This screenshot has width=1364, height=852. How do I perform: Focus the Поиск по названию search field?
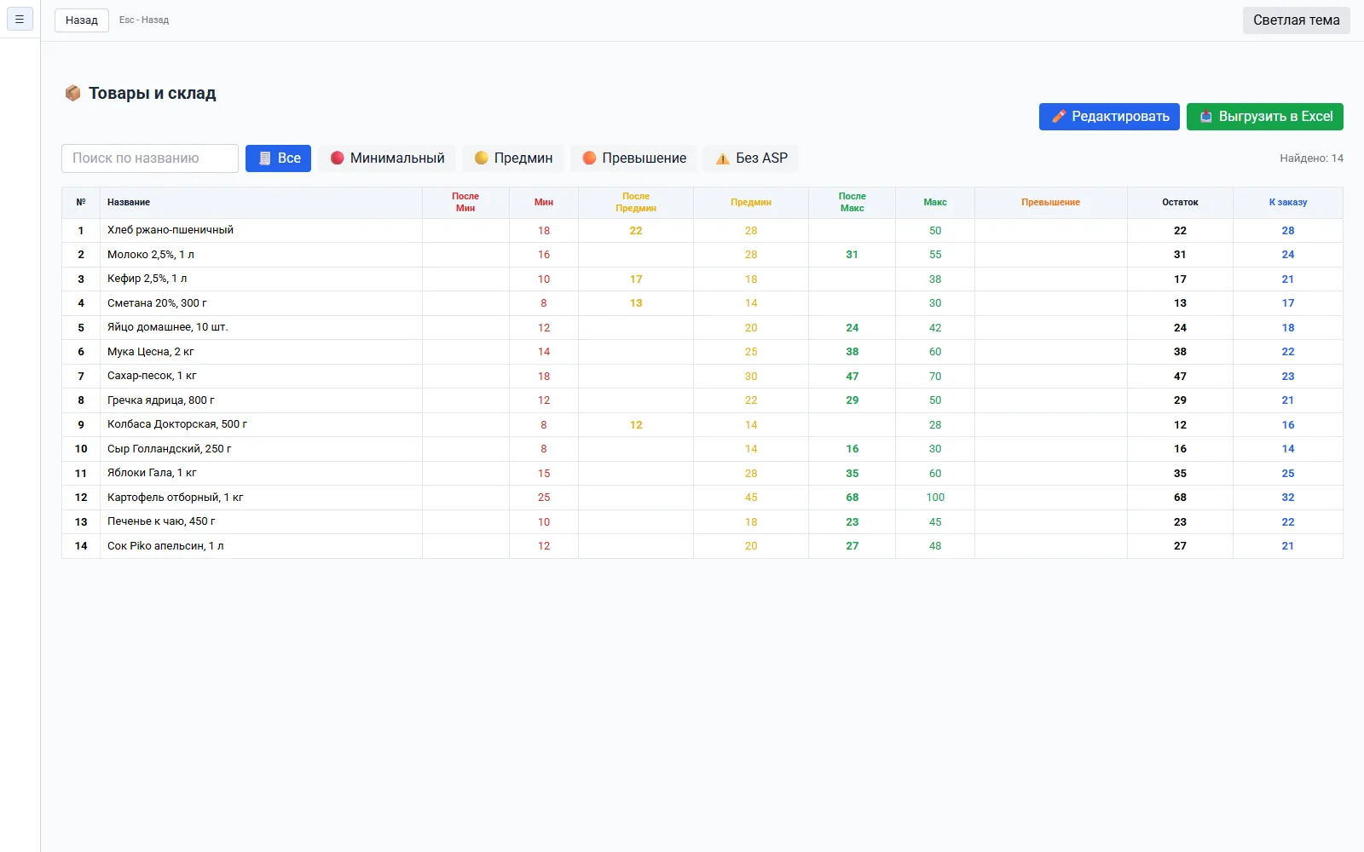click(x=150, y=158)
